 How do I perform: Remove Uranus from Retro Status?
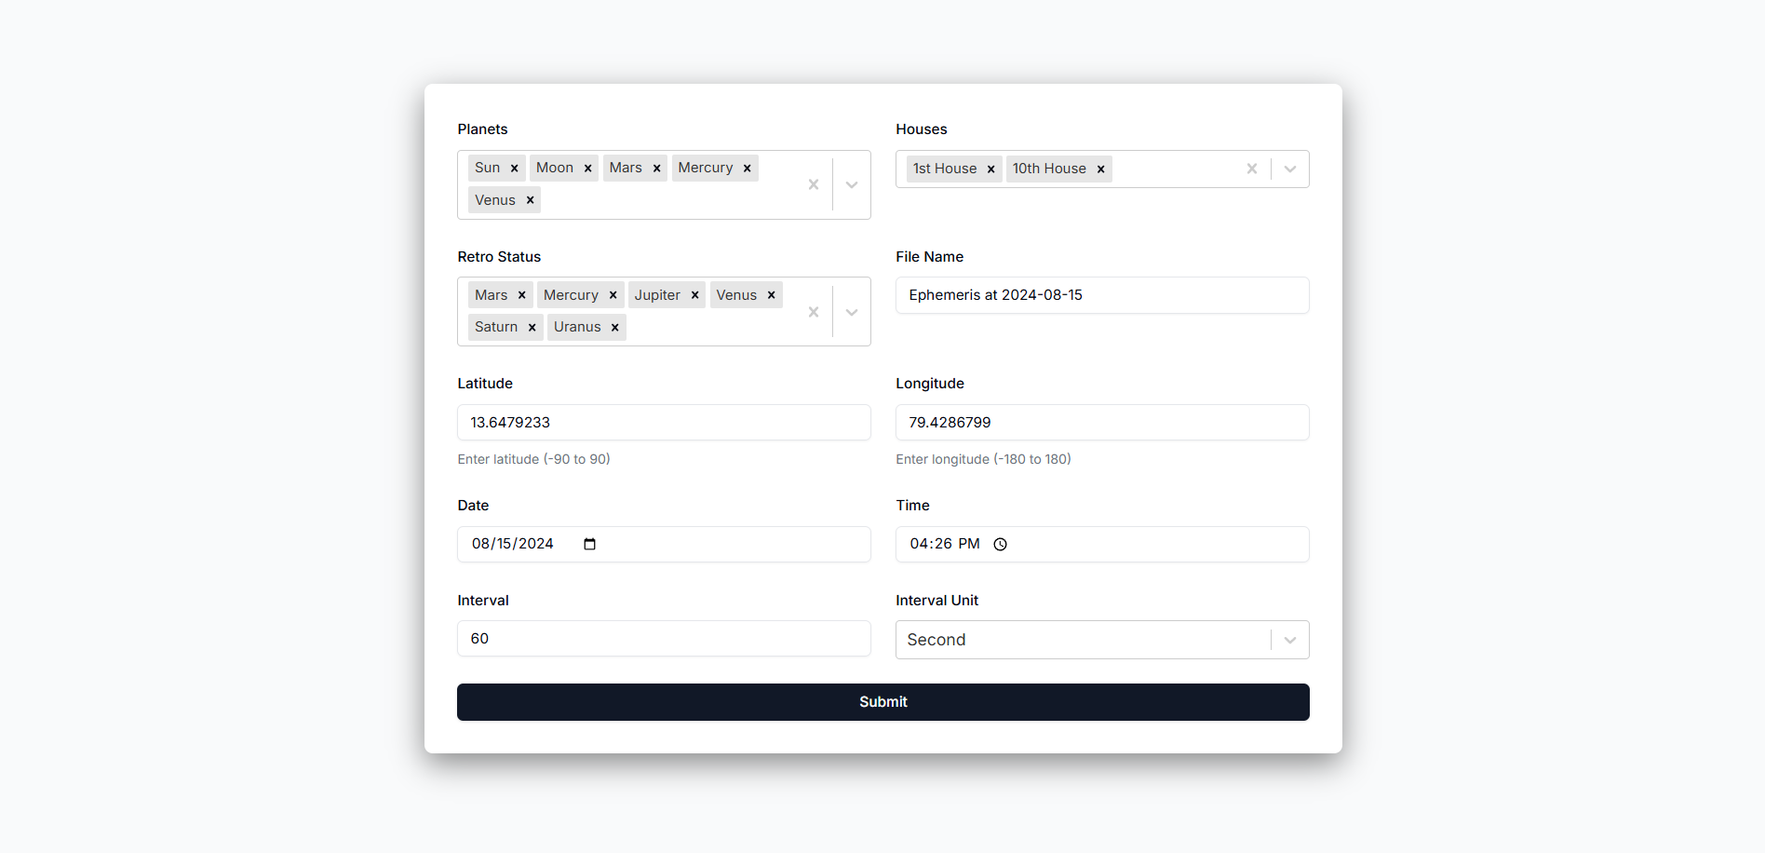tap(614, 328)
